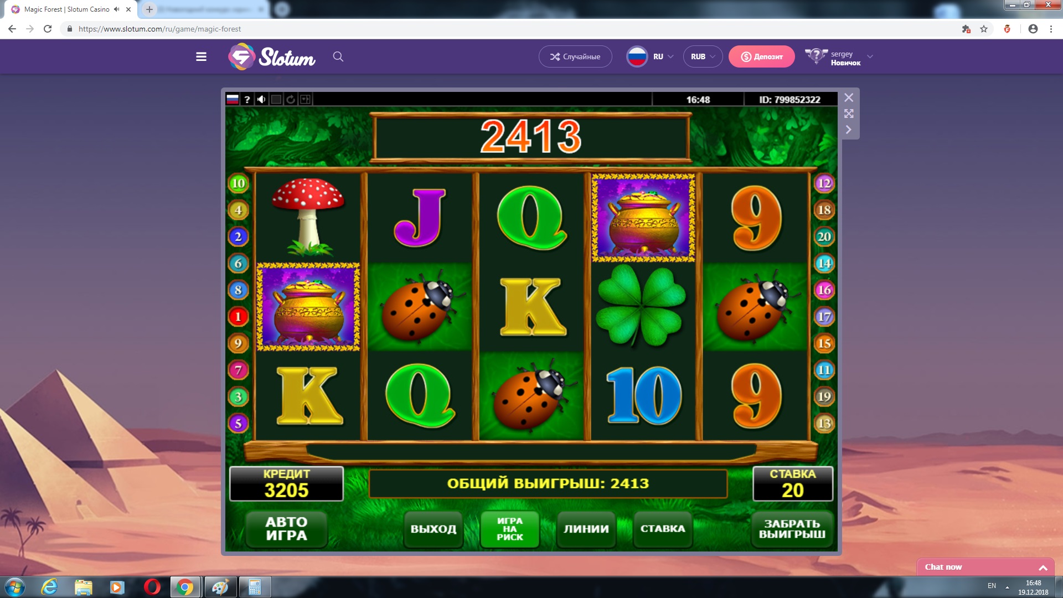Open the RU language dropdown
The width and height of the screenshot is (1063, 598).
650,56
